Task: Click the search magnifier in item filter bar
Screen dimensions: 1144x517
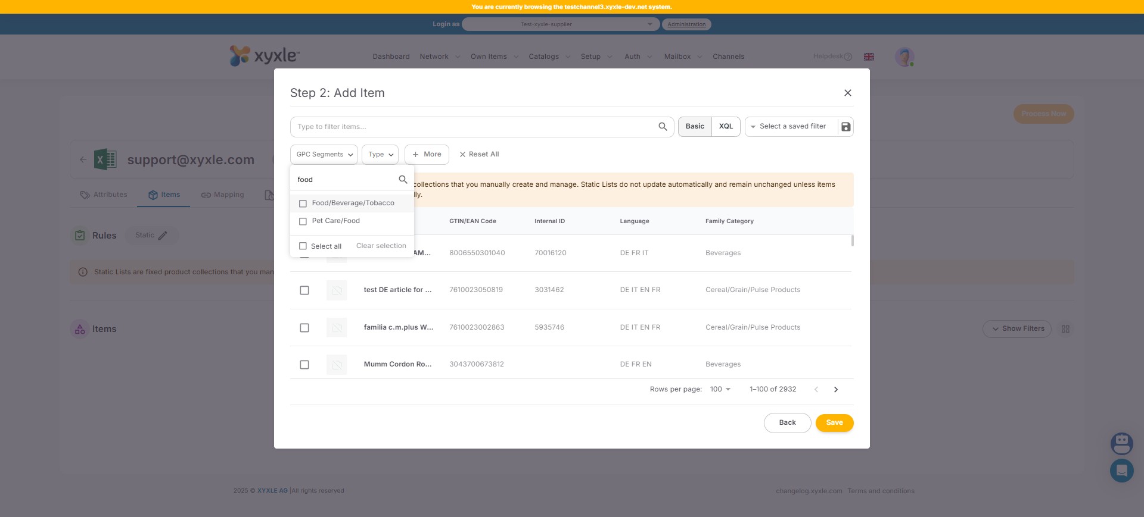Action: tap(662, 127)
